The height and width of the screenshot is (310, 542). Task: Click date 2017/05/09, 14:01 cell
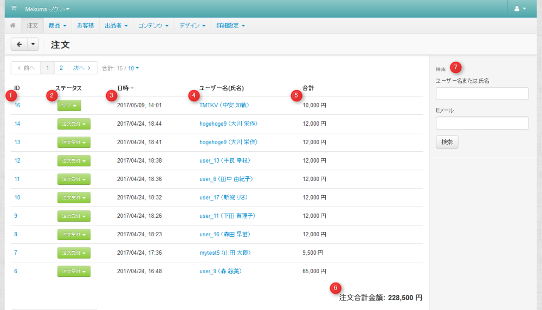tap(139, 105)
